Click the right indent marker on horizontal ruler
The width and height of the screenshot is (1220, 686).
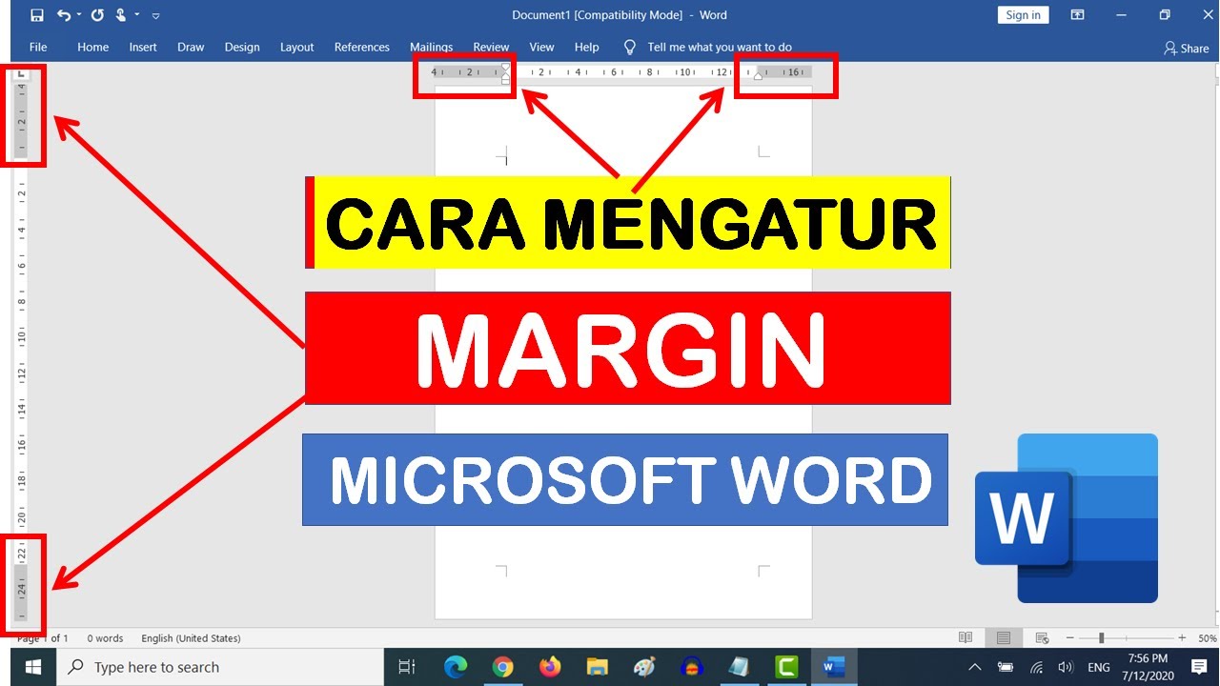(759, 74)
